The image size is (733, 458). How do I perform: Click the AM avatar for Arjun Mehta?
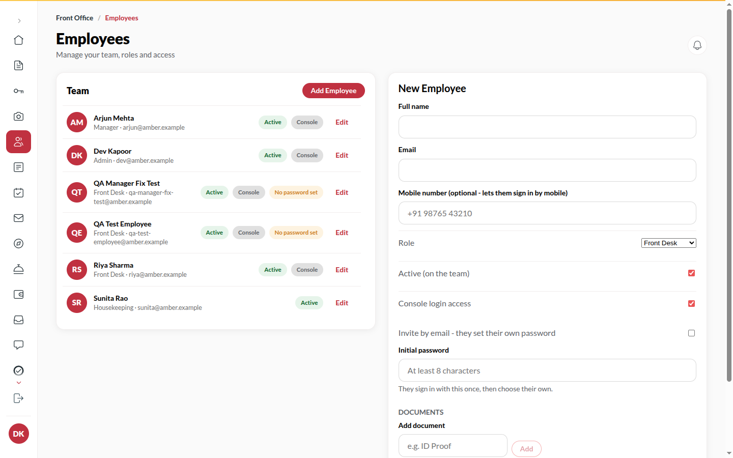(x=77, y=122)
